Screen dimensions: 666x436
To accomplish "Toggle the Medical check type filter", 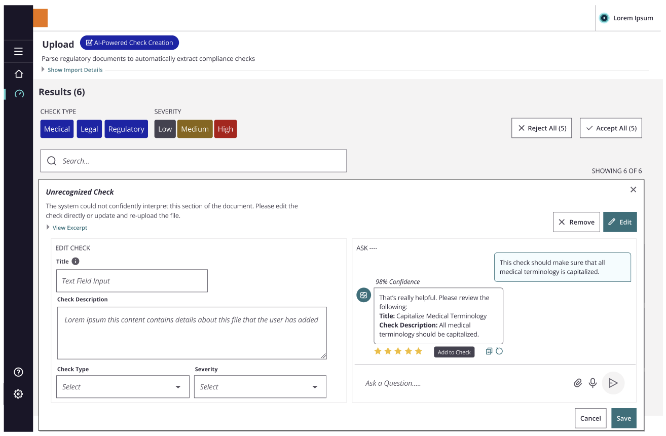I will coord(57,129).
